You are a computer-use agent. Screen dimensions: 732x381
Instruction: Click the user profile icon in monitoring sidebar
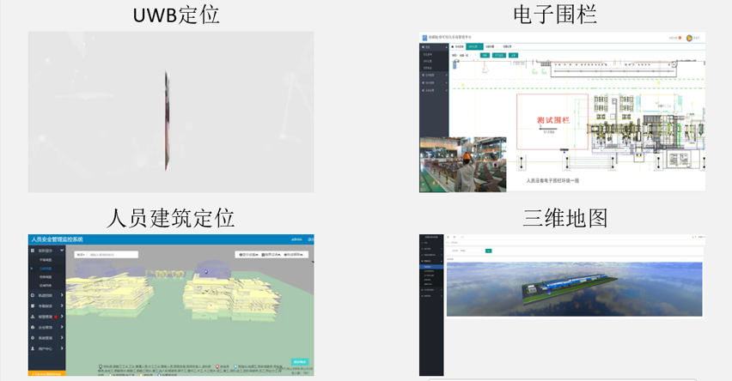click(33, 349)
